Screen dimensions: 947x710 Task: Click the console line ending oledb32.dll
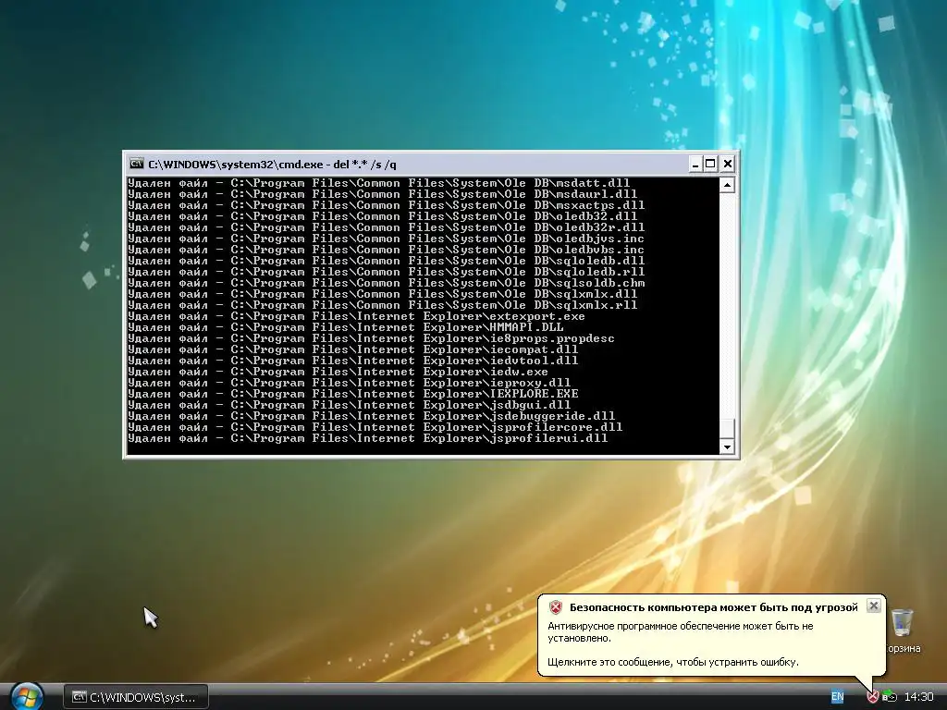[382, 216]
